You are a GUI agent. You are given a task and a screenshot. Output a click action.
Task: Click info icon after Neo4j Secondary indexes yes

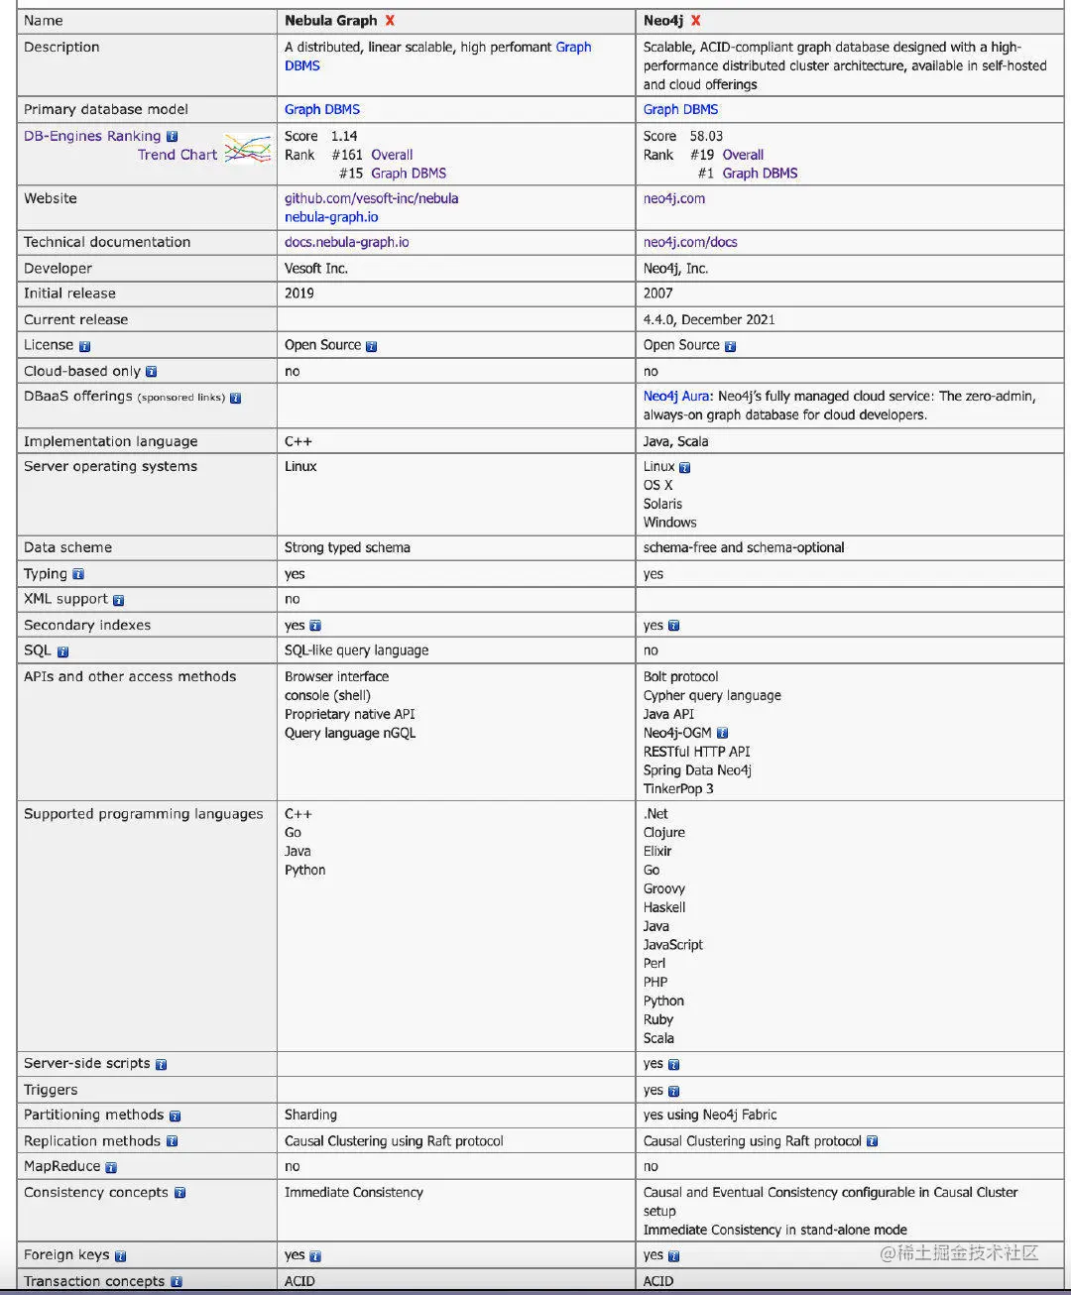673,626
